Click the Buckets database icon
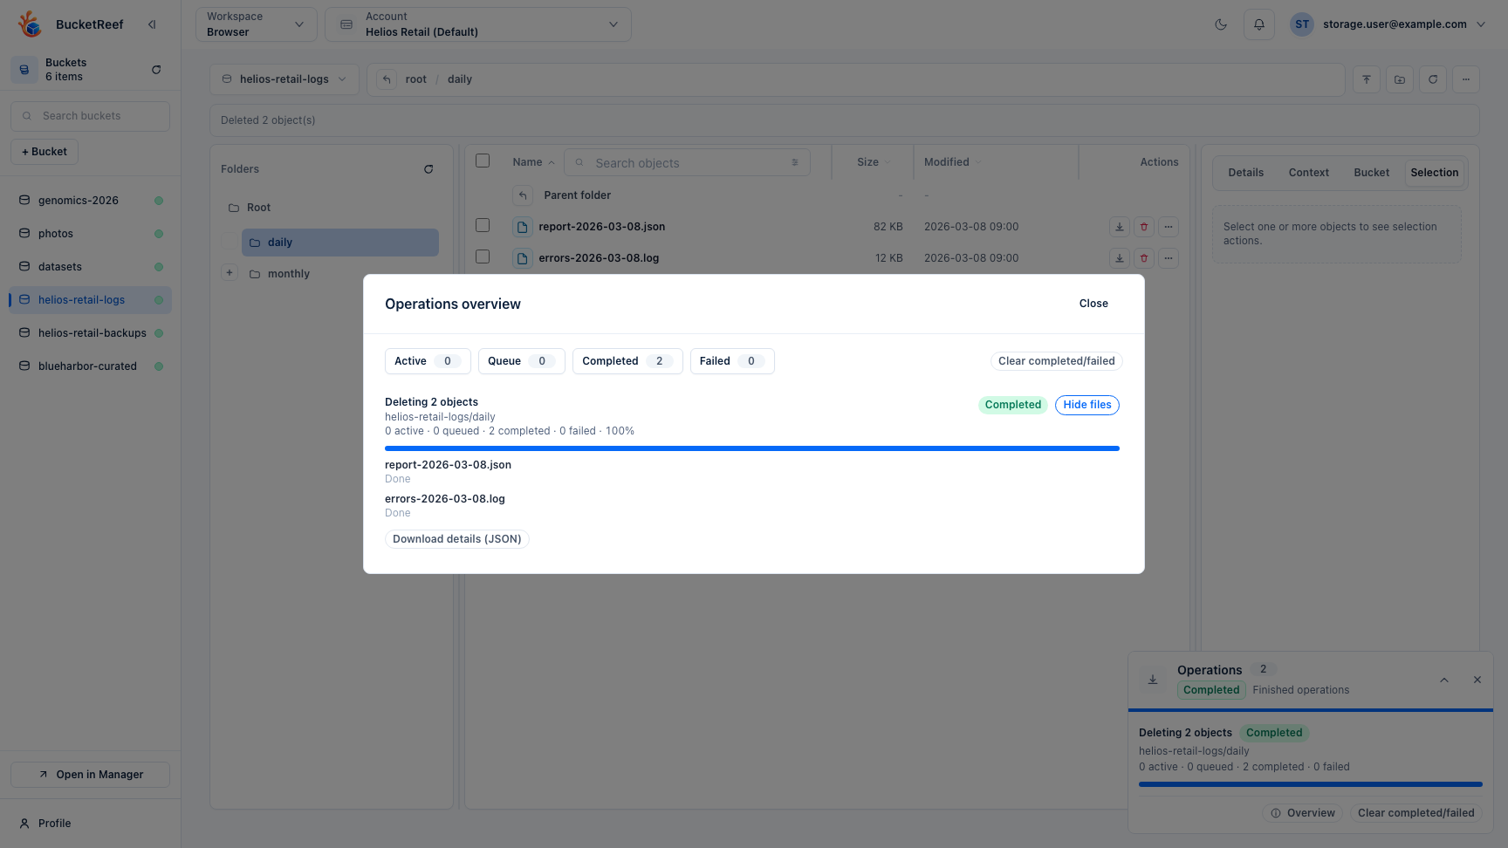The height and width of the screenshot is (848, 1508). tap(24, 70)
